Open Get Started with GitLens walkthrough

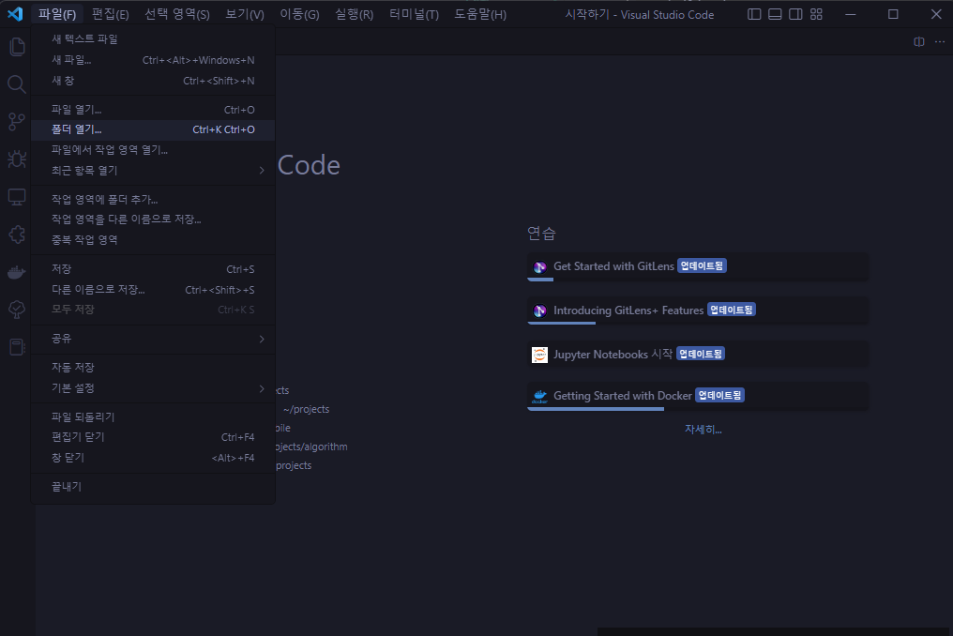tap(698, 267)
